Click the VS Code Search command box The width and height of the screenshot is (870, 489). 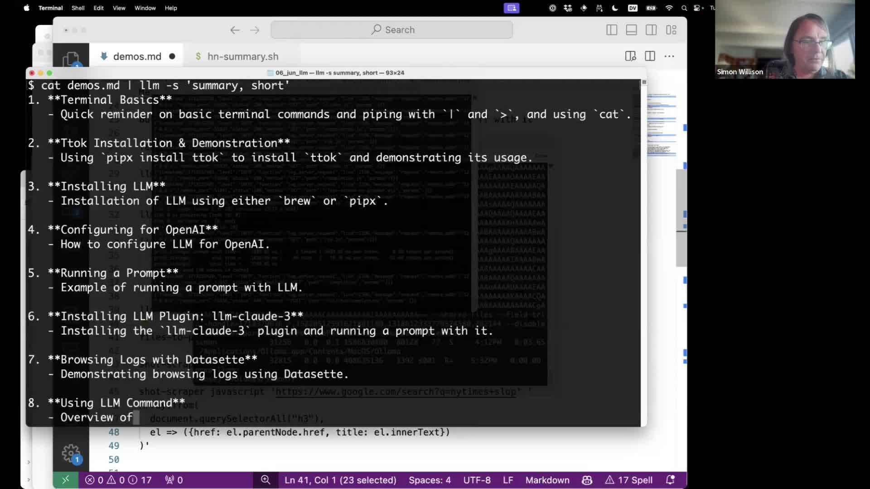click(x=392, y=30)
